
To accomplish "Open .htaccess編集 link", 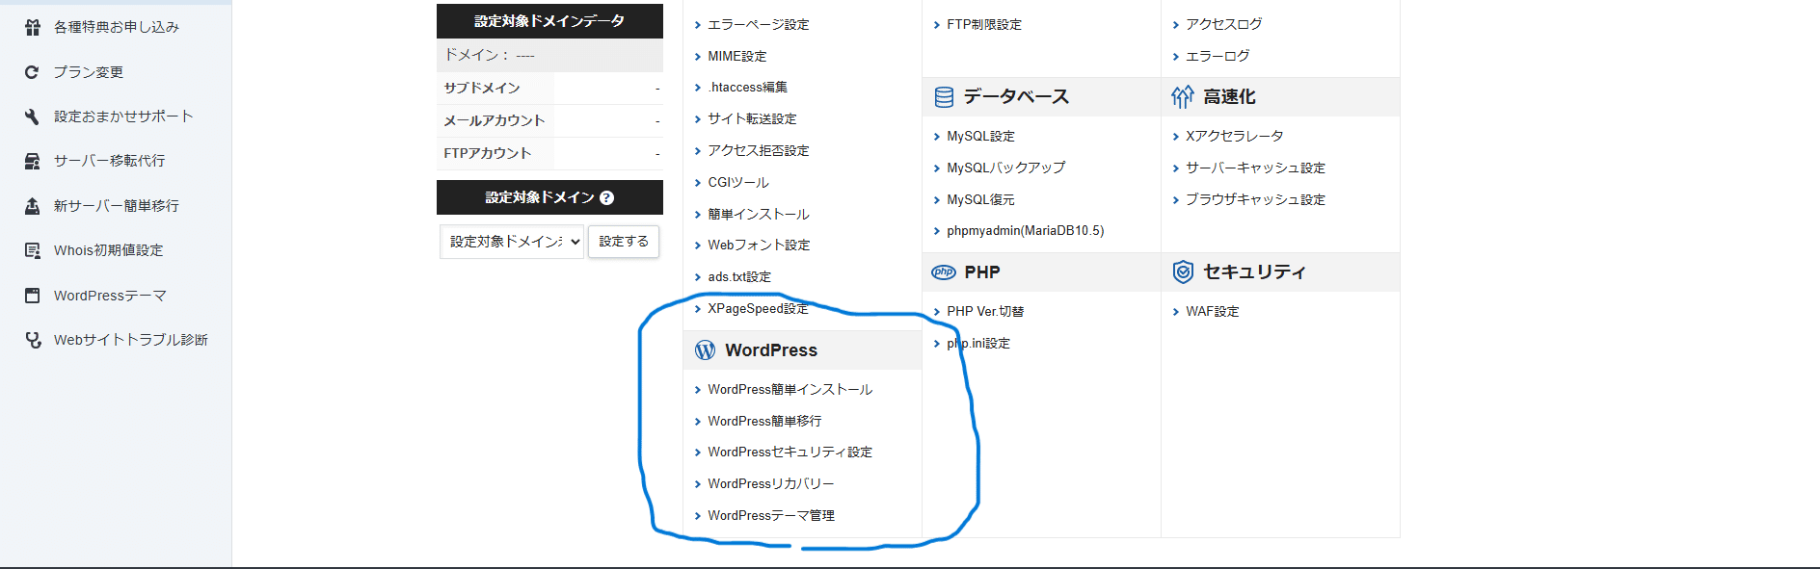I will click(x=747, y=87).
